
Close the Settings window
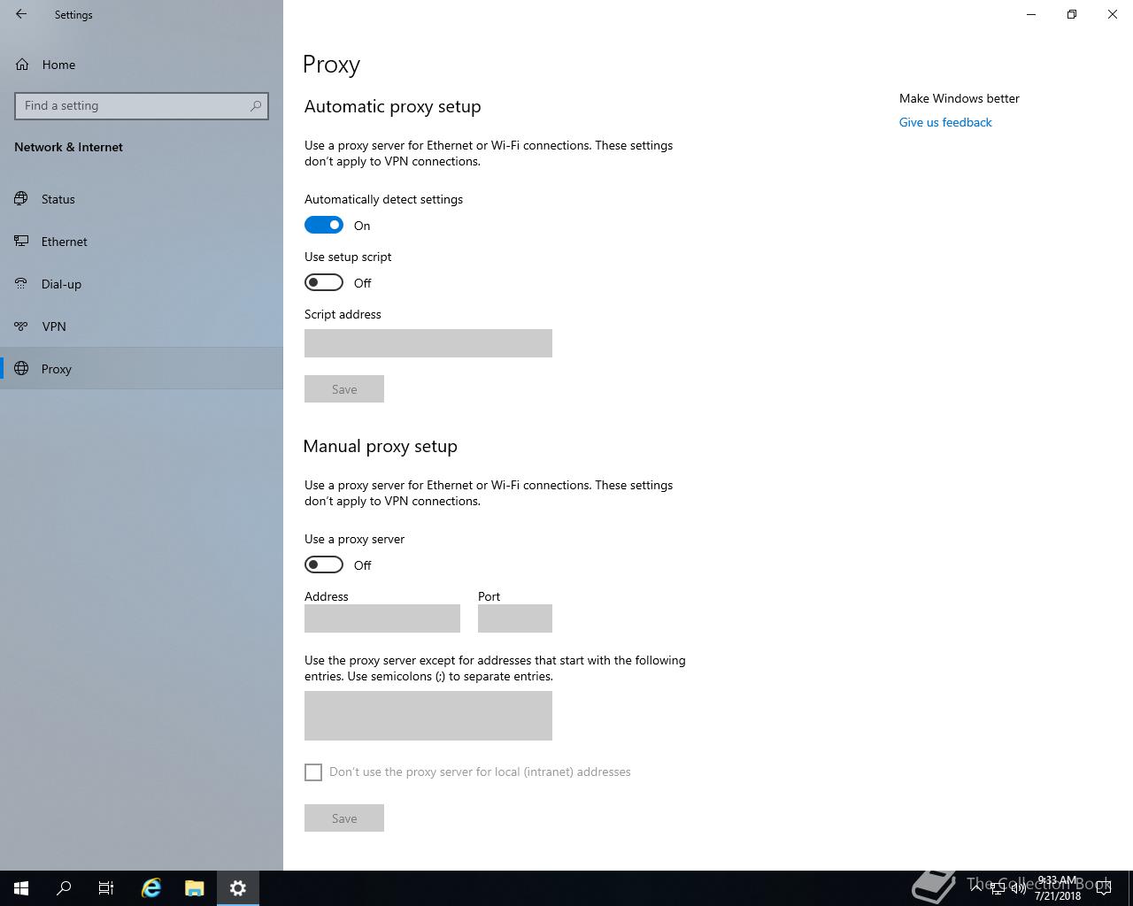point(1113,14)
